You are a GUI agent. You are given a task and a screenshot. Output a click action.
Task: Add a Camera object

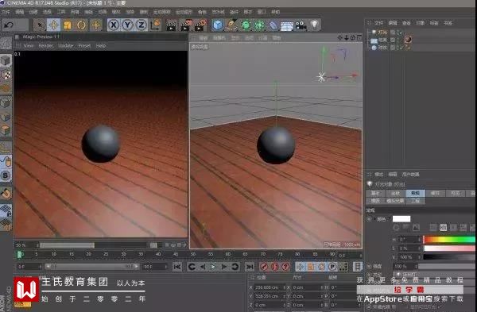tap(301, 25)
